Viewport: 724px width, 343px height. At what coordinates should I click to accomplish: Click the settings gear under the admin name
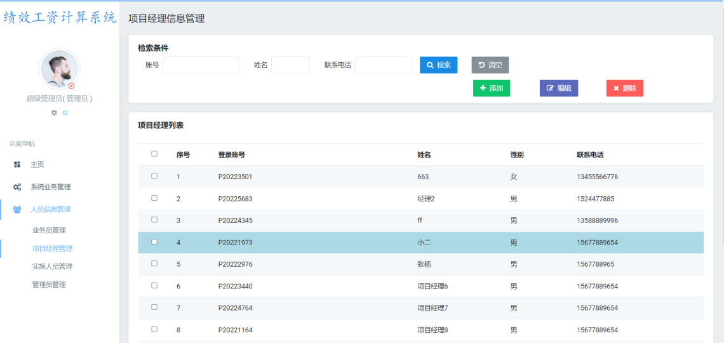[x=54, y=112]
